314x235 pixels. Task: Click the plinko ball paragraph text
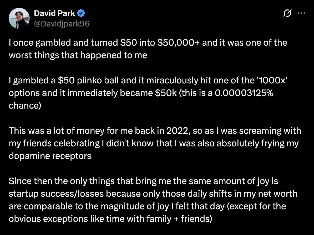coord(148,93)
